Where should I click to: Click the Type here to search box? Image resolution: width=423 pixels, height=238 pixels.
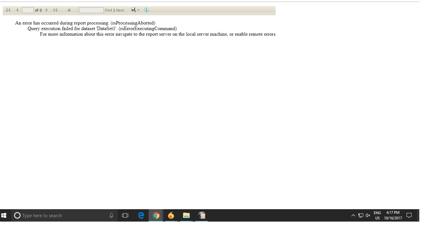click(62, 215)
